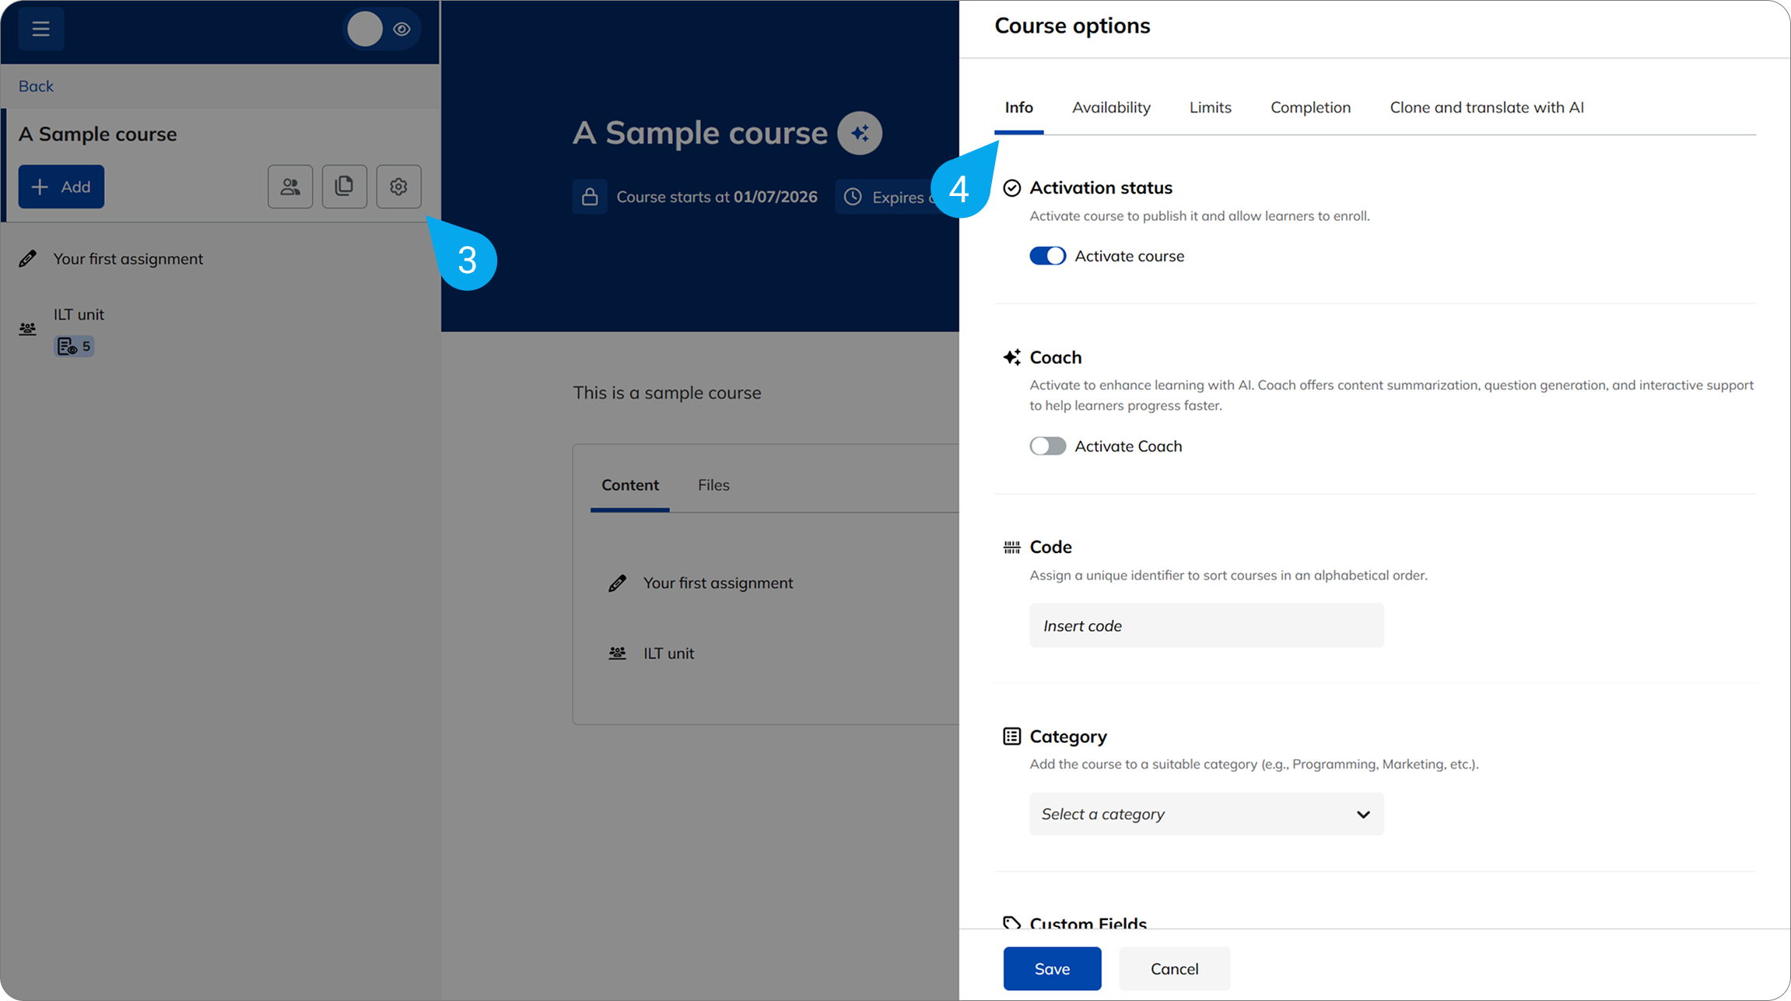This screenshot has width=1791, height=1001.
Task: Click the Back link
Action: point(36,86)
